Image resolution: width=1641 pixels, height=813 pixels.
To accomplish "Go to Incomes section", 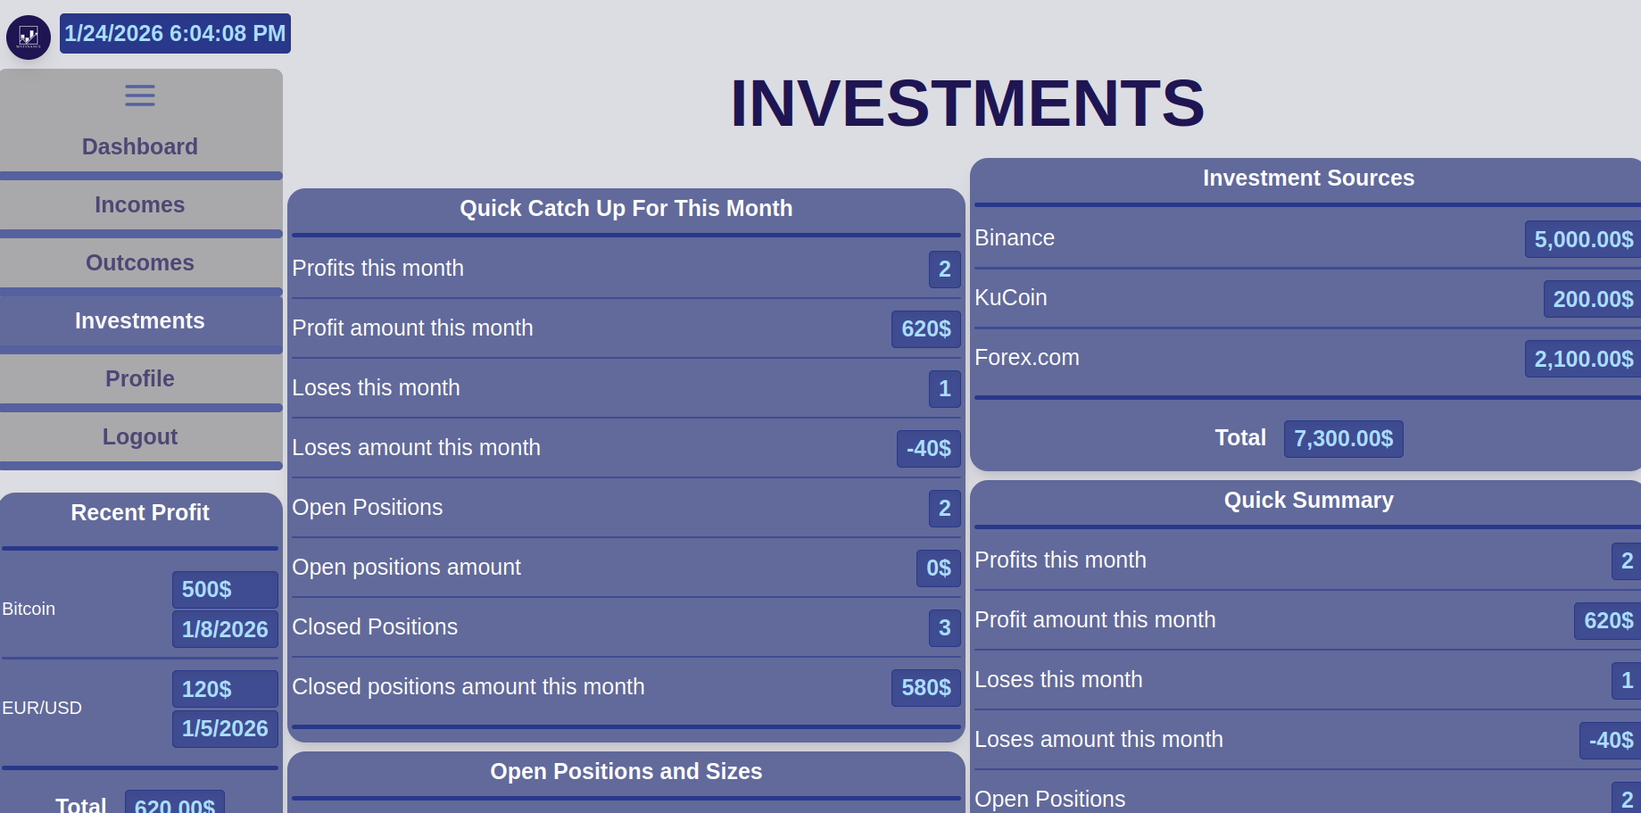I will click(140, 205).
